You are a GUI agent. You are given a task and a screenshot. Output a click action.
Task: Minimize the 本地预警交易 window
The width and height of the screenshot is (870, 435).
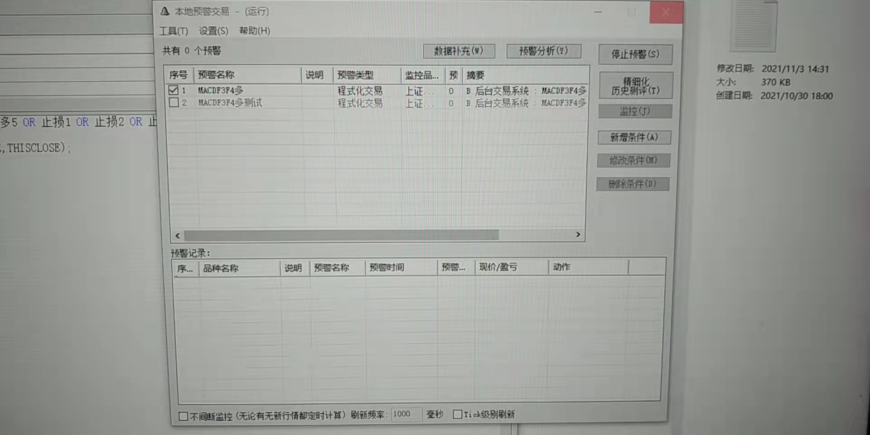click(598, 12)
